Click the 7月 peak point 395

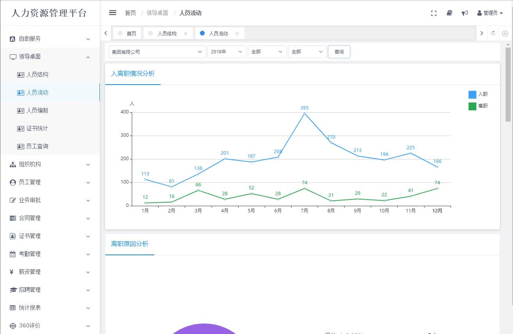[304, 113]
